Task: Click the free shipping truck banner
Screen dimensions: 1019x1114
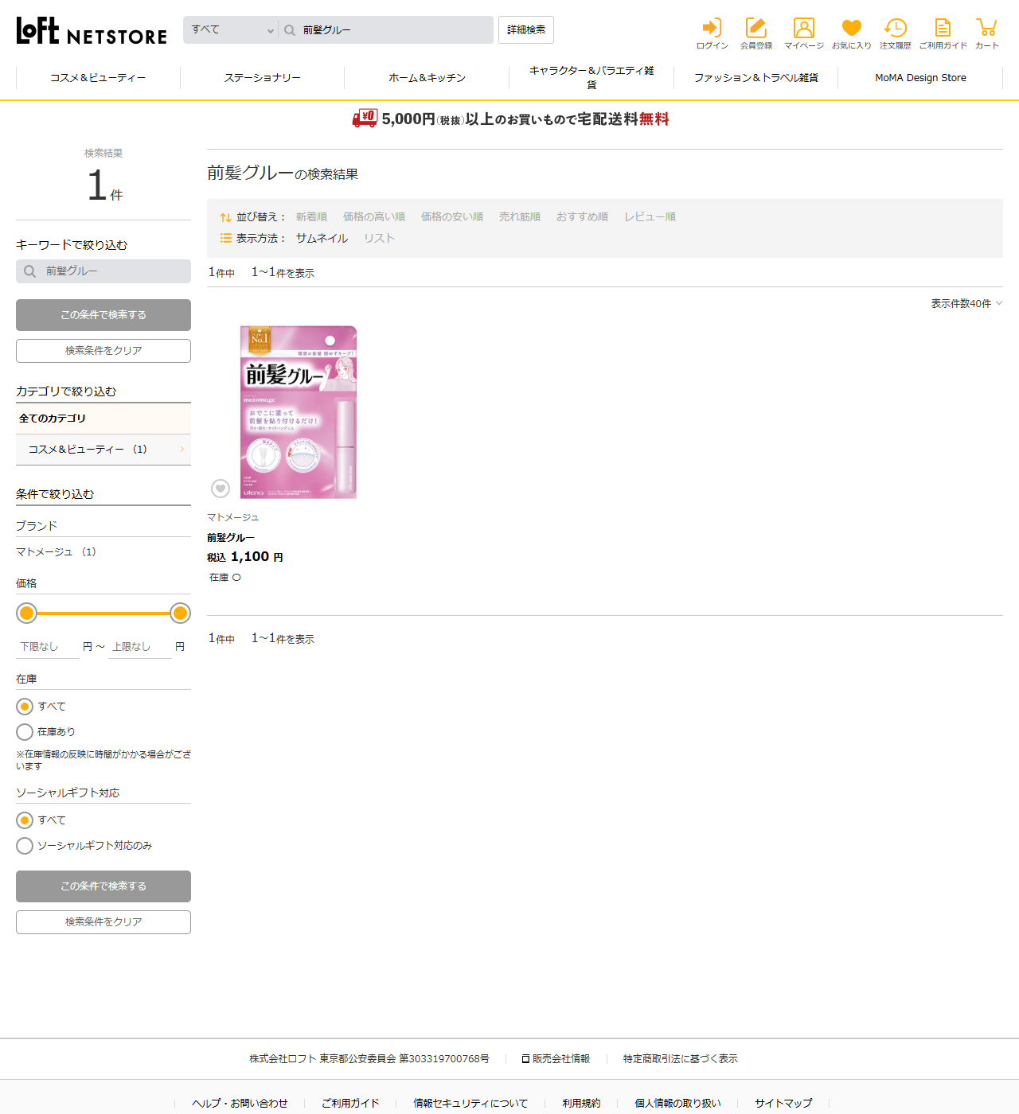Action: click(509, 119)
